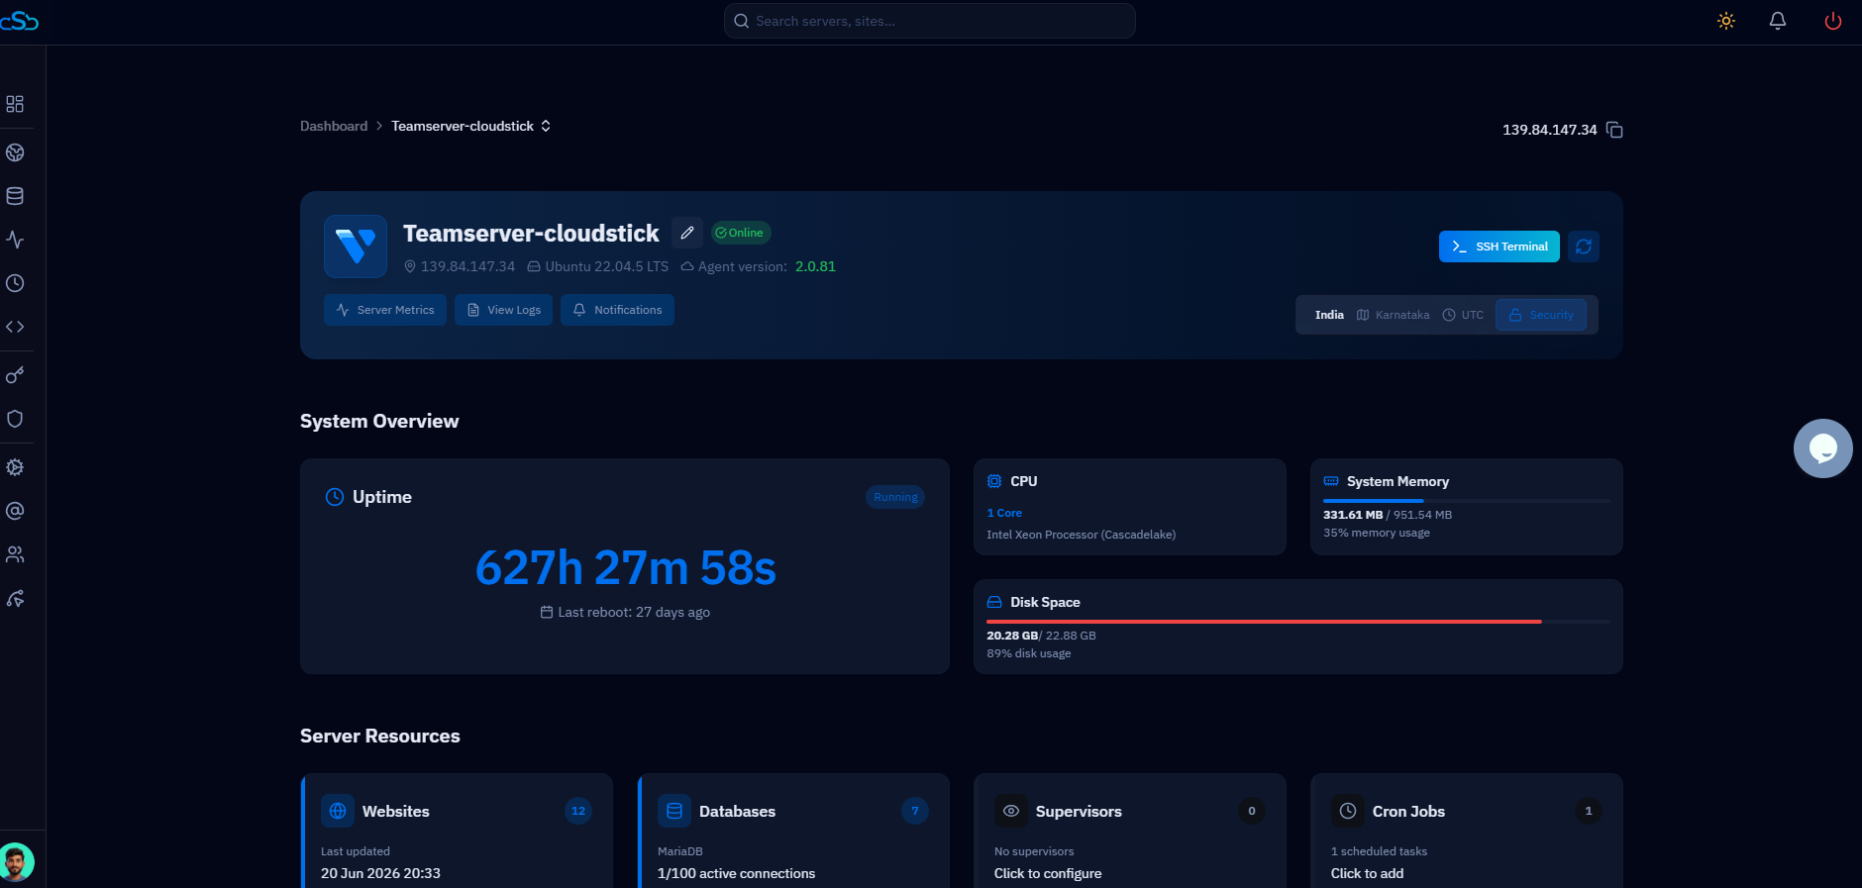Open View Logs
The image size is (1862, 888).
503,310
